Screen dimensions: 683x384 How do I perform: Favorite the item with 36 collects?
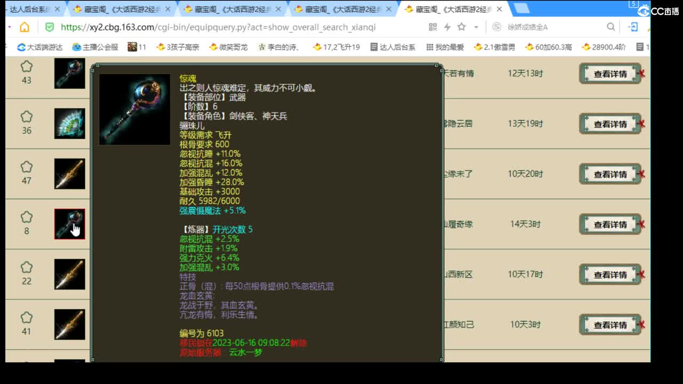(27, 117)
